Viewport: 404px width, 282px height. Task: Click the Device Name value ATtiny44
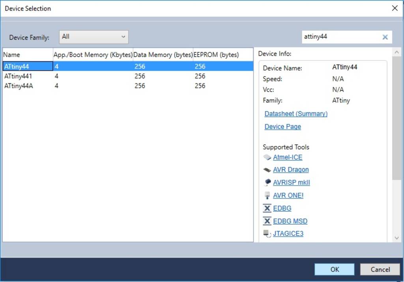(344, 67)
